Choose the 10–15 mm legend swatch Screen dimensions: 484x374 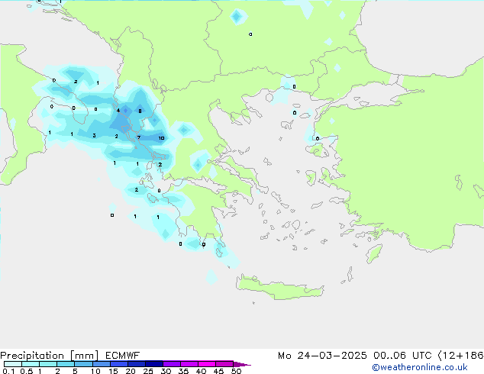click(x=101, y=364)
